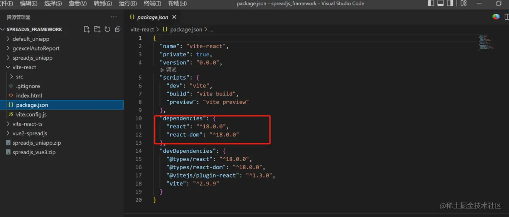
Task: Click the "0.0.0" version value
Action: (x=208, y=62)
